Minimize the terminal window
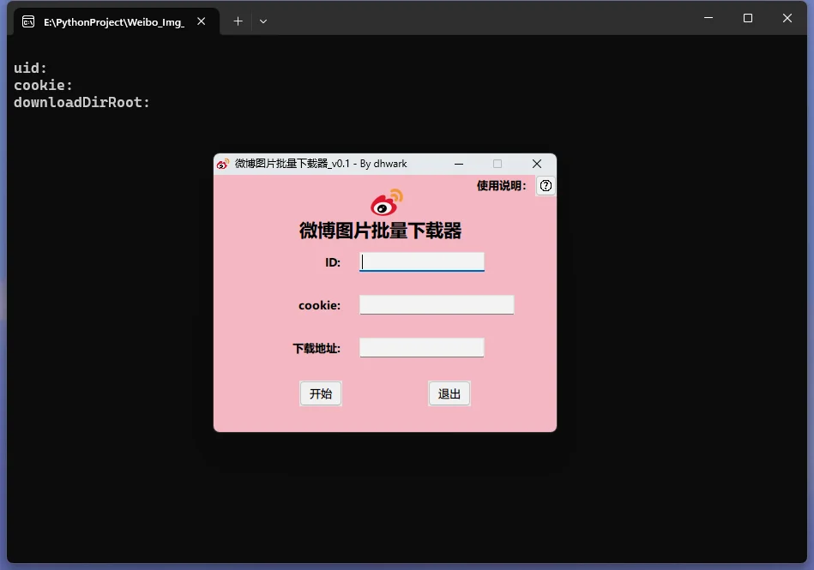814x570 pixels. (708, 18)
